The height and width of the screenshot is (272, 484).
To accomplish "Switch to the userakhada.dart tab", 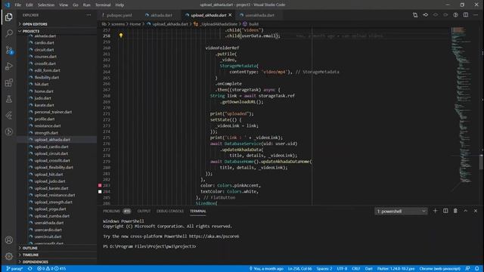I will [259, 15].
